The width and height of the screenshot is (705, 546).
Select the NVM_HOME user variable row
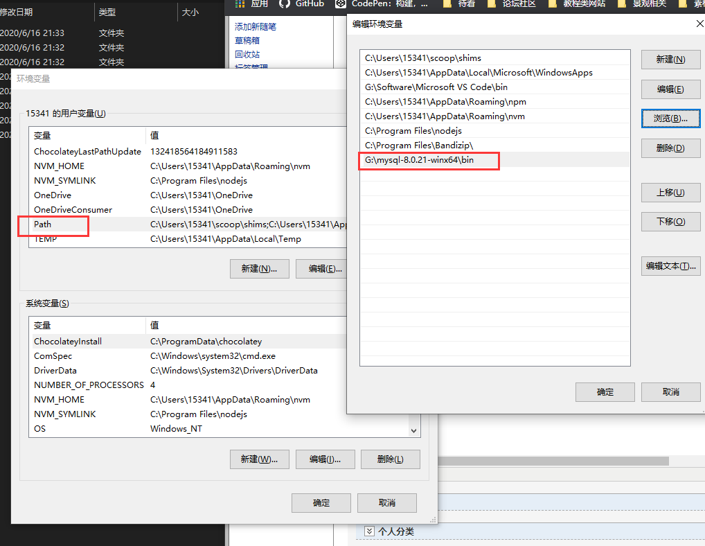coord(189,166)
